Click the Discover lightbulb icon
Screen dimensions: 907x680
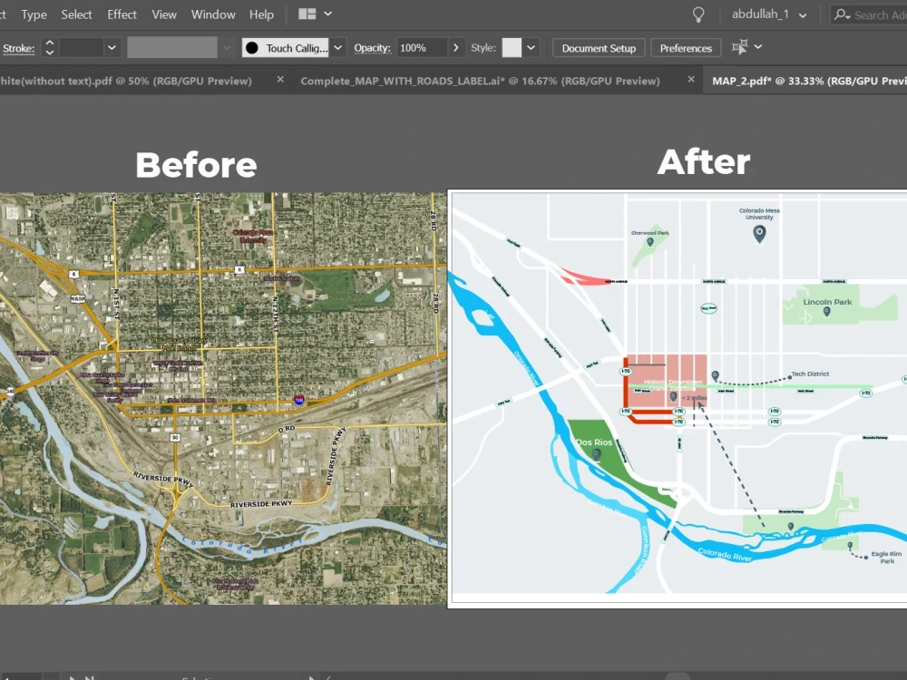click(x=697, y=15)
